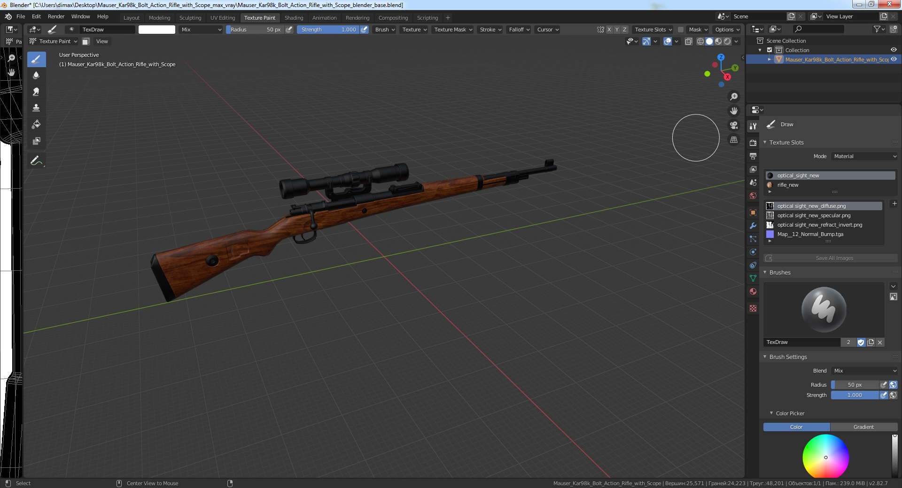Select the Soften tool
The height and width of the screenshot is (488, 902).
point(36,76)
